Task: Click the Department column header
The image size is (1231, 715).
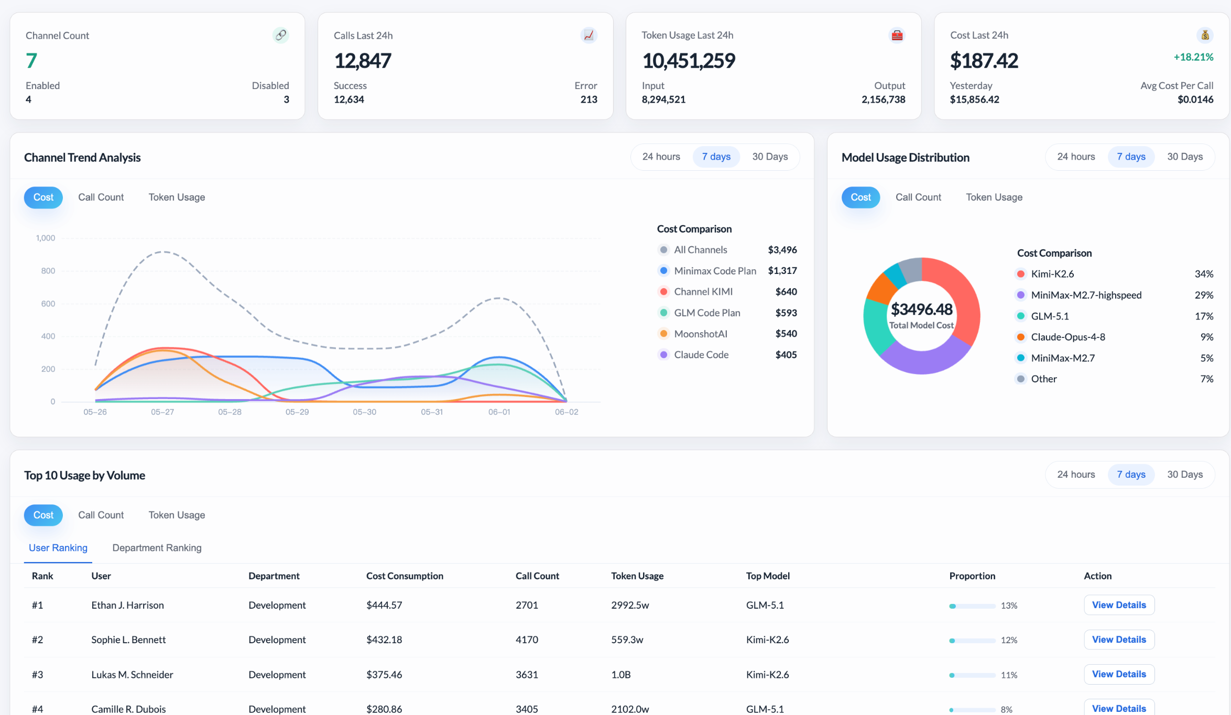Action: point(274,576)
